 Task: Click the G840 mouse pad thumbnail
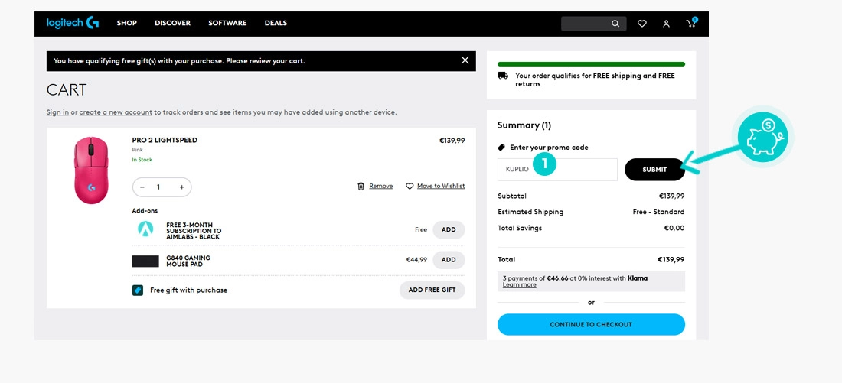pyautogui.click(x=145, y=261)
